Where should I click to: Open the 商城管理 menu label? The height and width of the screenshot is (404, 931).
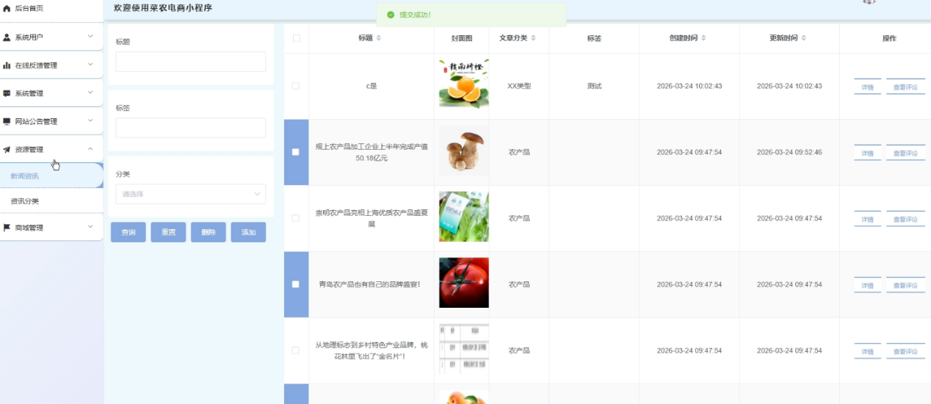29,228
